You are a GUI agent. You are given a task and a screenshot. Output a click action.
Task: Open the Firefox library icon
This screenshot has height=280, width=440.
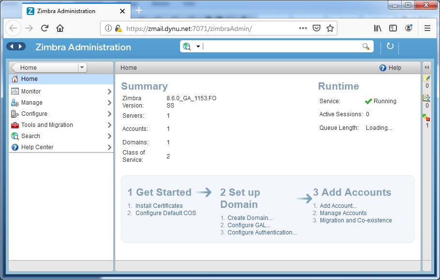(x=378, y=28)
